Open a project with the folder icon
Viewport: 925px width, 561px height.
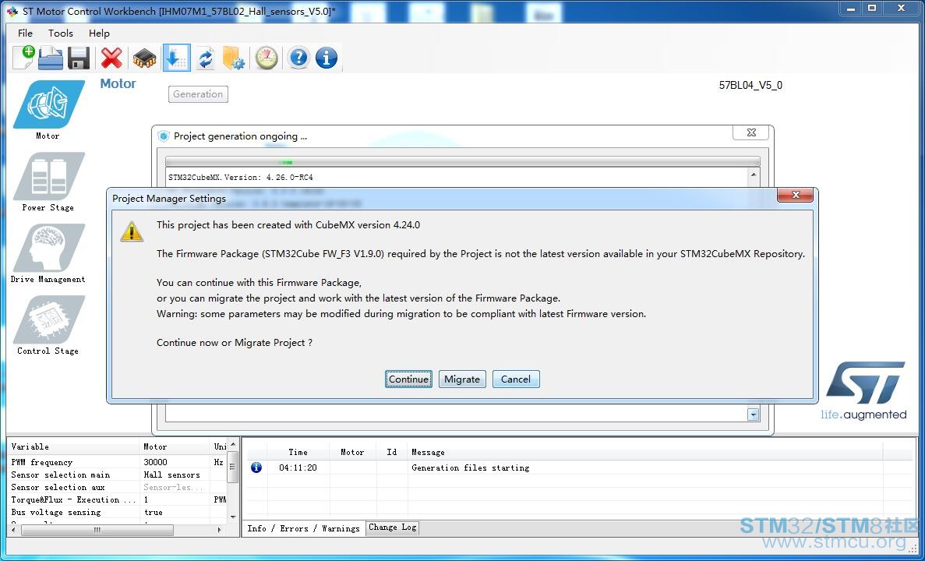click(x=51, y=58)
